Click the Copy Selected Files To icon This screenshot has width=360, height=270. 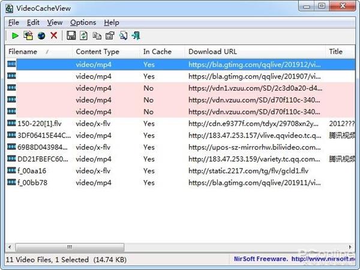pos(28,36)
